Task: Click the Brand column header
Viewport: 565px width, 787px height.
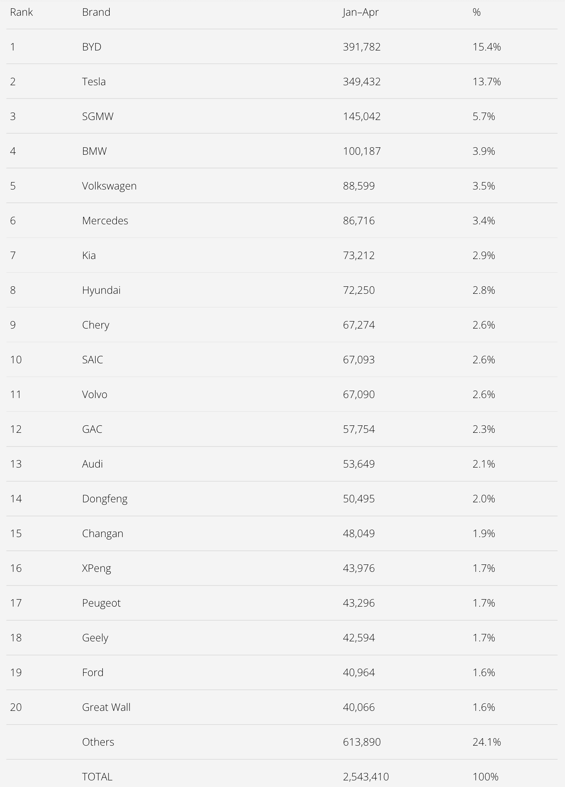Action: (x=96, y=12)
